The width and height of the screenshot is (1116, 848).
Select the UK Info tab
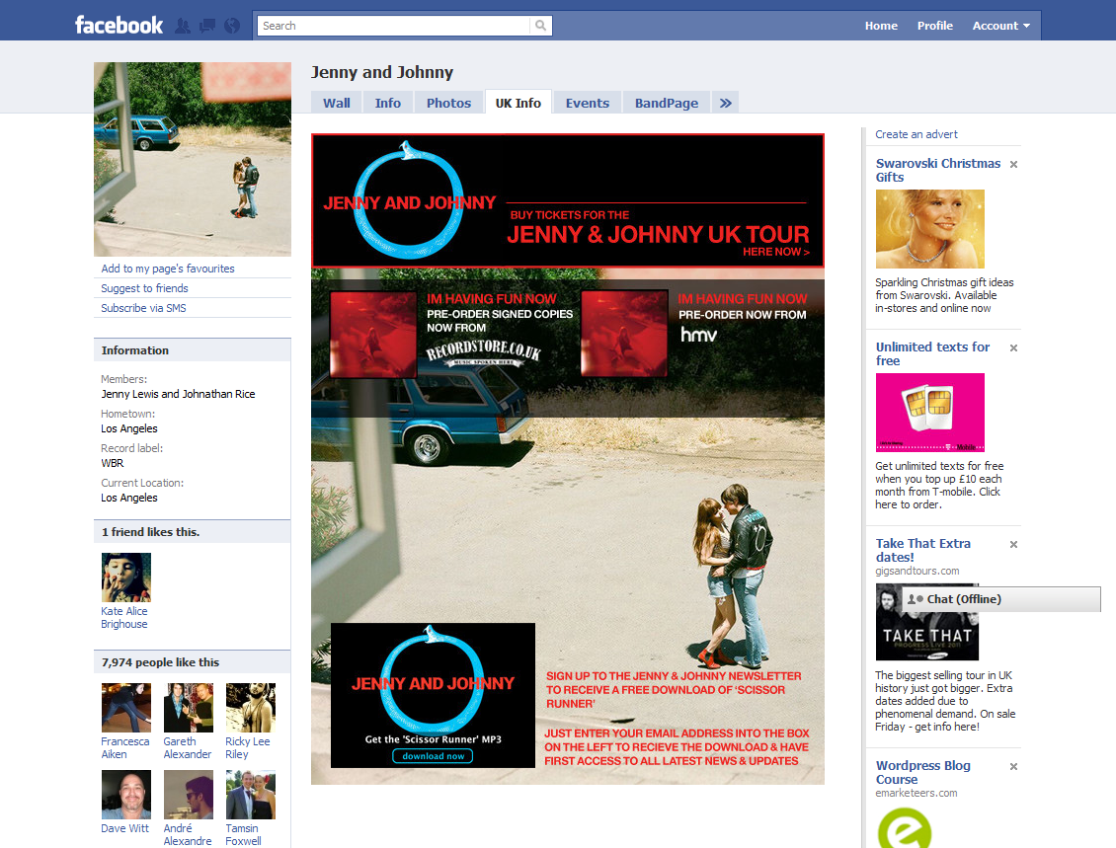click(x=518, y=103)
